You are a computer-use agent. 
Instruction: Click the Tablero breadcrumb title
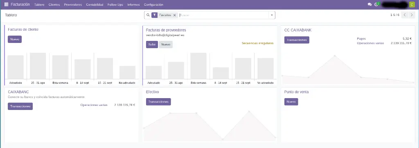pos(11,15)
